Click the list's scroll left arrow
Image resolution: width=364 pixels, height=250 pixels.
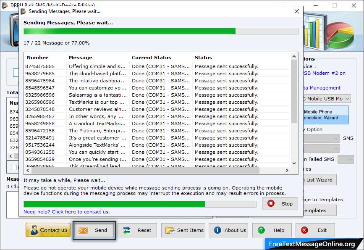click(x=28, y=170)
